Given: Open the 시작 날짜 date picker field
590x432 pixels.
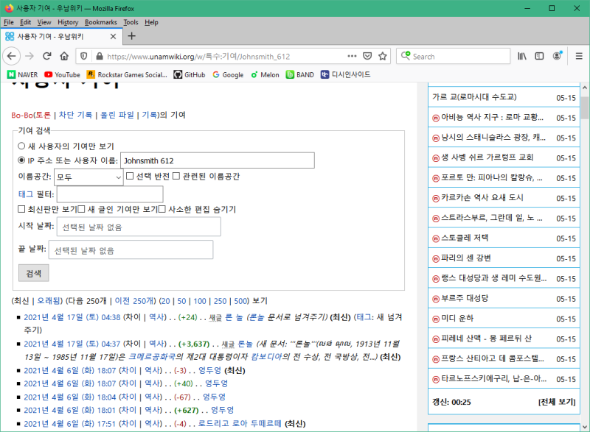Looking at the screenshot, I should pos(139,227).
